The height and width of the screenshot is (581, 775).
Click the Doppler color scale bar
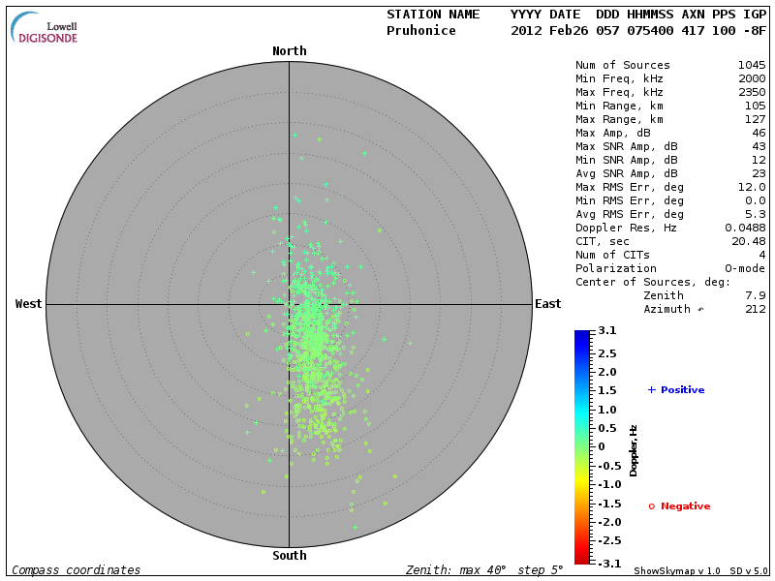coord(582,446)
